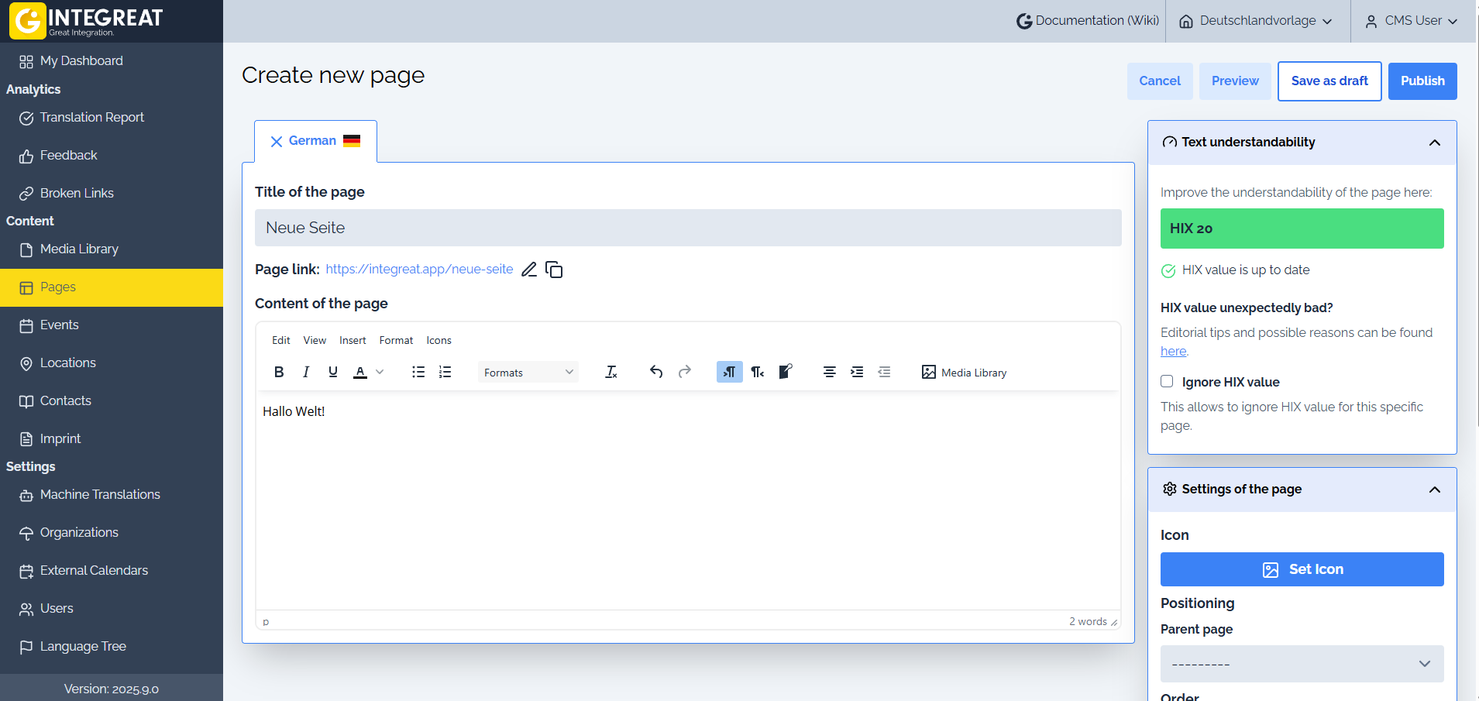Click the page title input field
The image size is (1479, 701).
[688, 228]
